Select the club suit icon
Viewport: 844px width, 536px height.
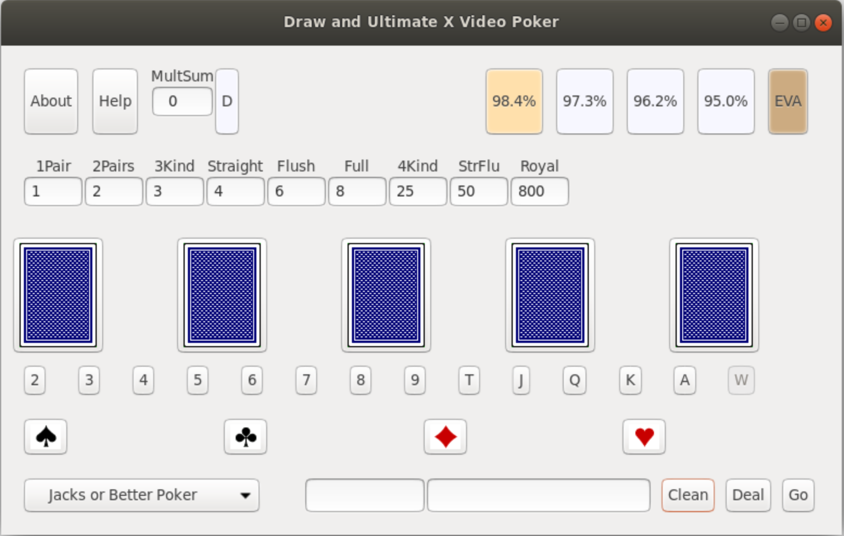coord(245,437)
